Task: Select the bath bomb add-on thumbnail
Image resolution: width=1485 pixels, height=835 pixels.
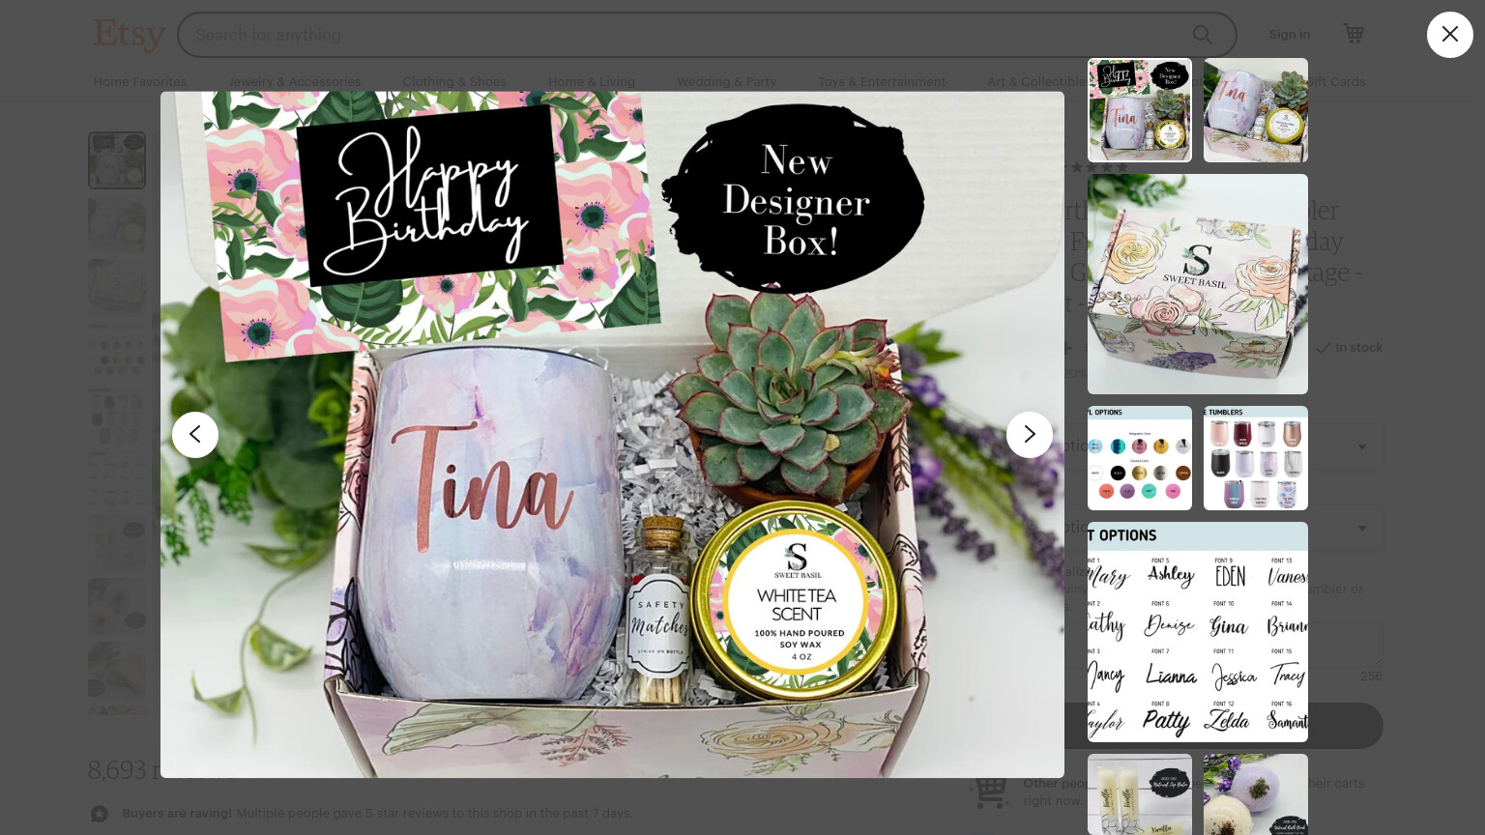Action: click(x=1256, y=794)
